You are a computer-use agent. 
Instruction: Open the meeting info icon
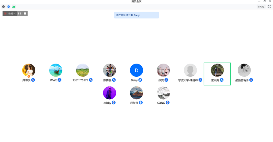(x=3, y=7)
